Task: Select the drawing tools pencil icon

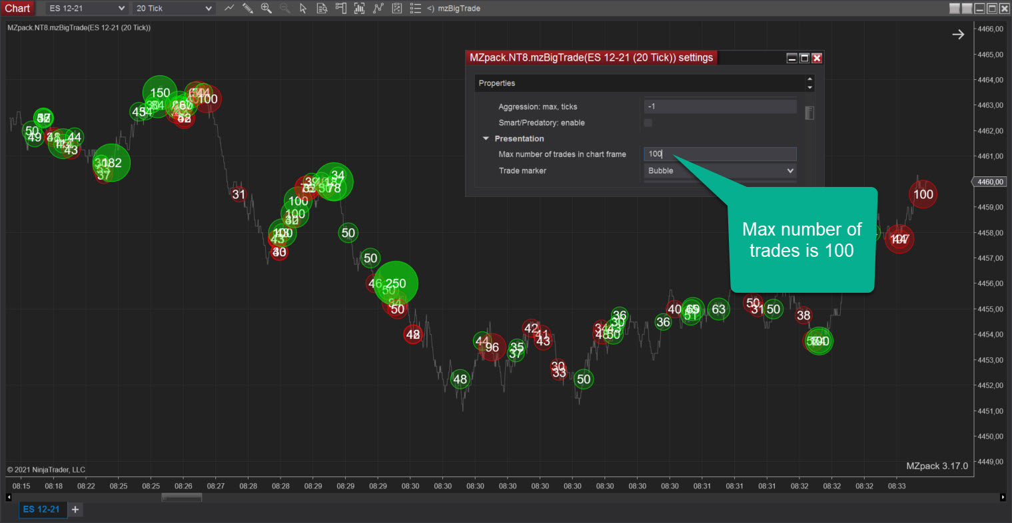Action: point(247,8)
